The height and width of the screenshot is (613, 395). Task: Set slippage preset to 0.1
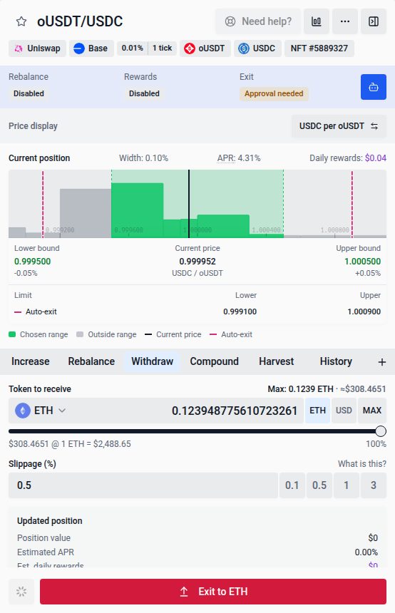coord(292,485)
